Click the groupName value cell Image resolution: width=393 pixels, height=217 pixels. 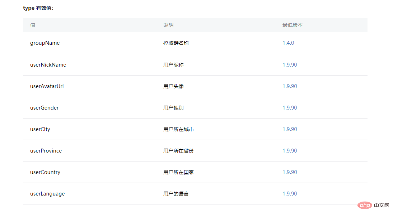click(x=45, y=43)
